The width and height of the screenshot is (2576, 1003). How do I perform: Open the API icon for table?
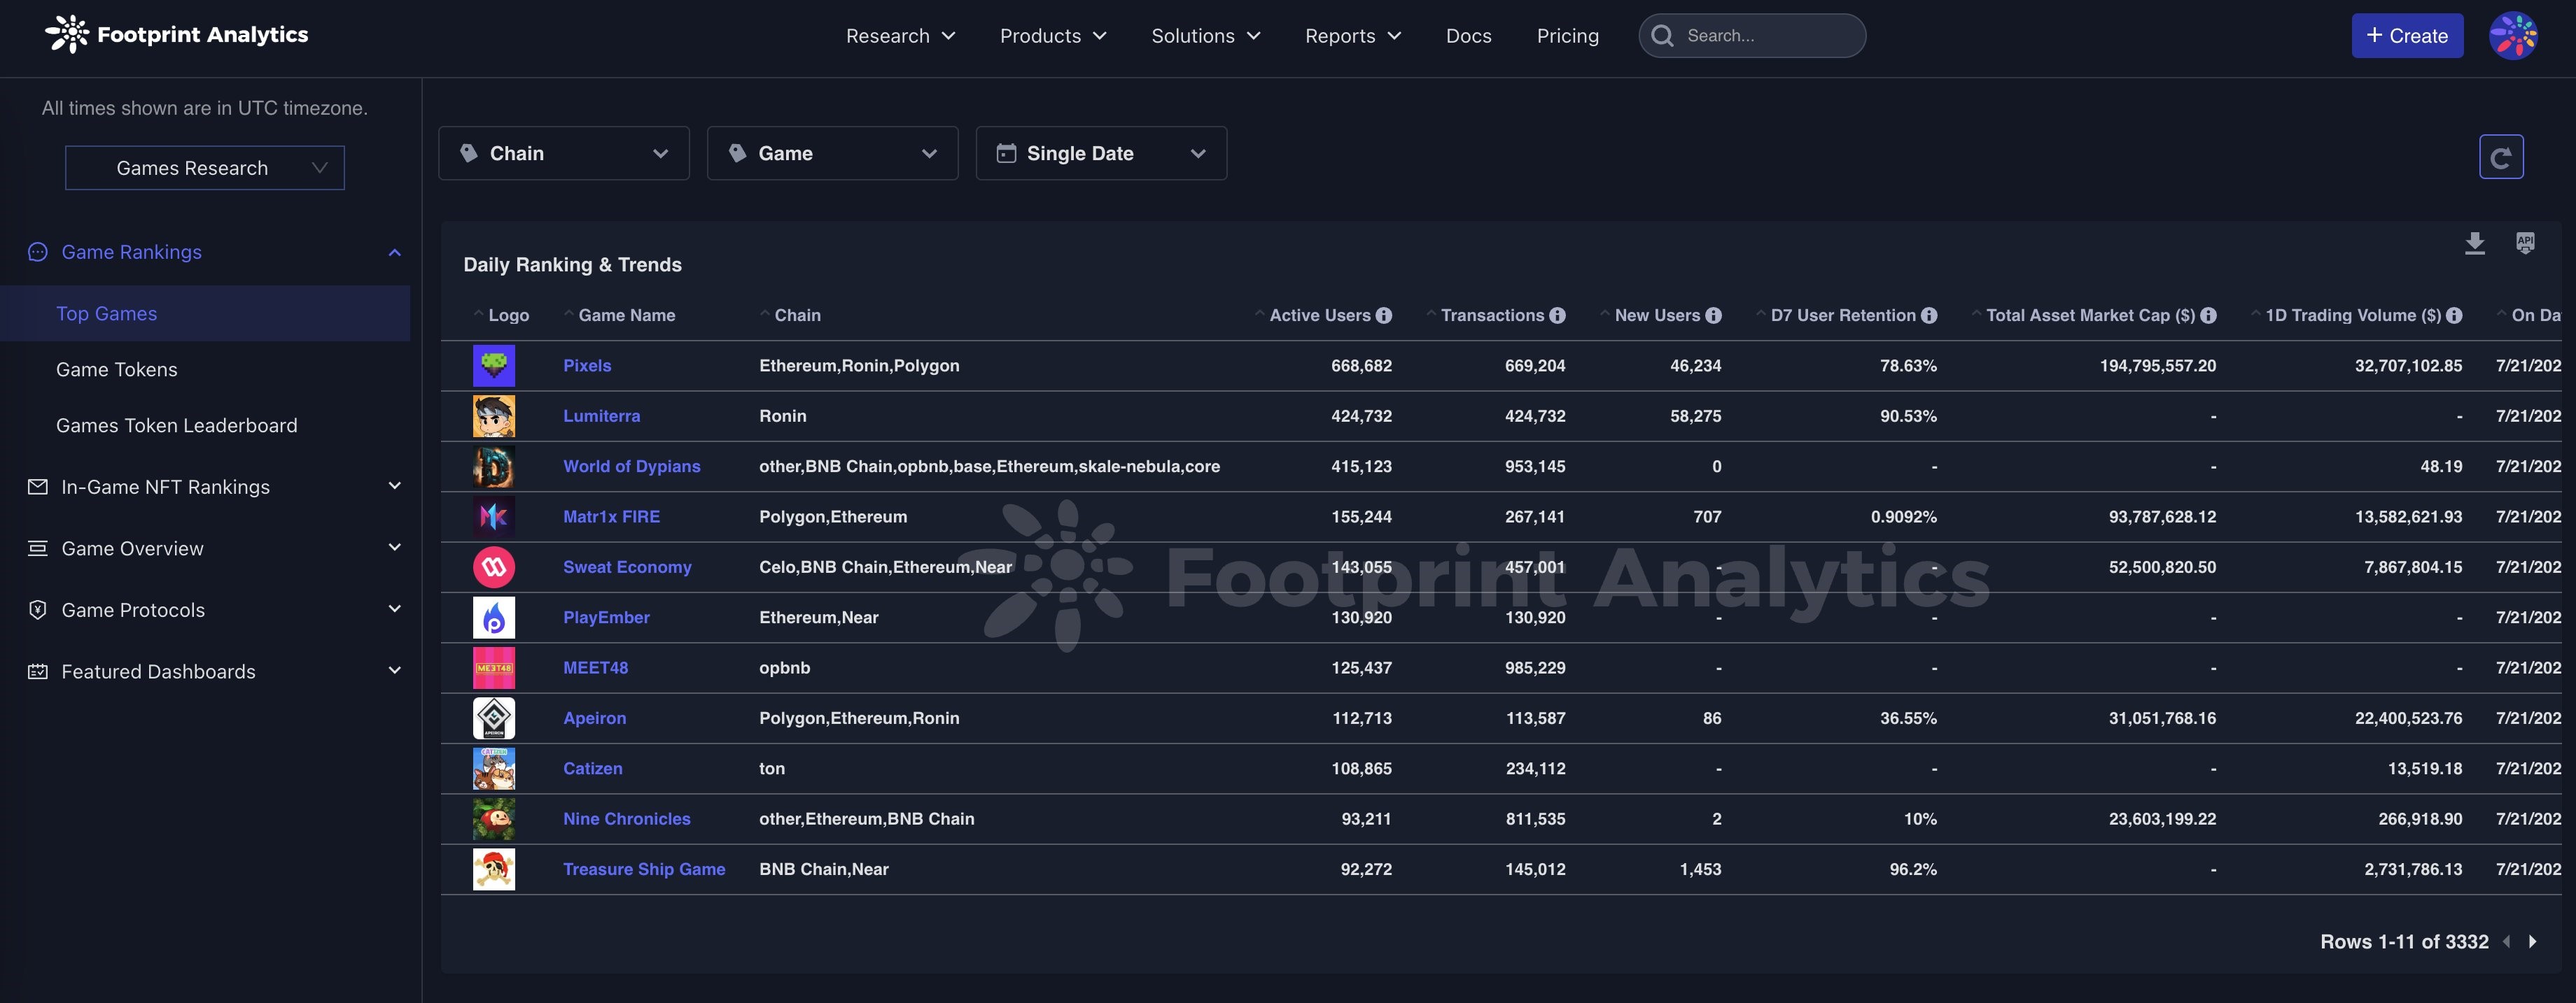point(2525,243)
